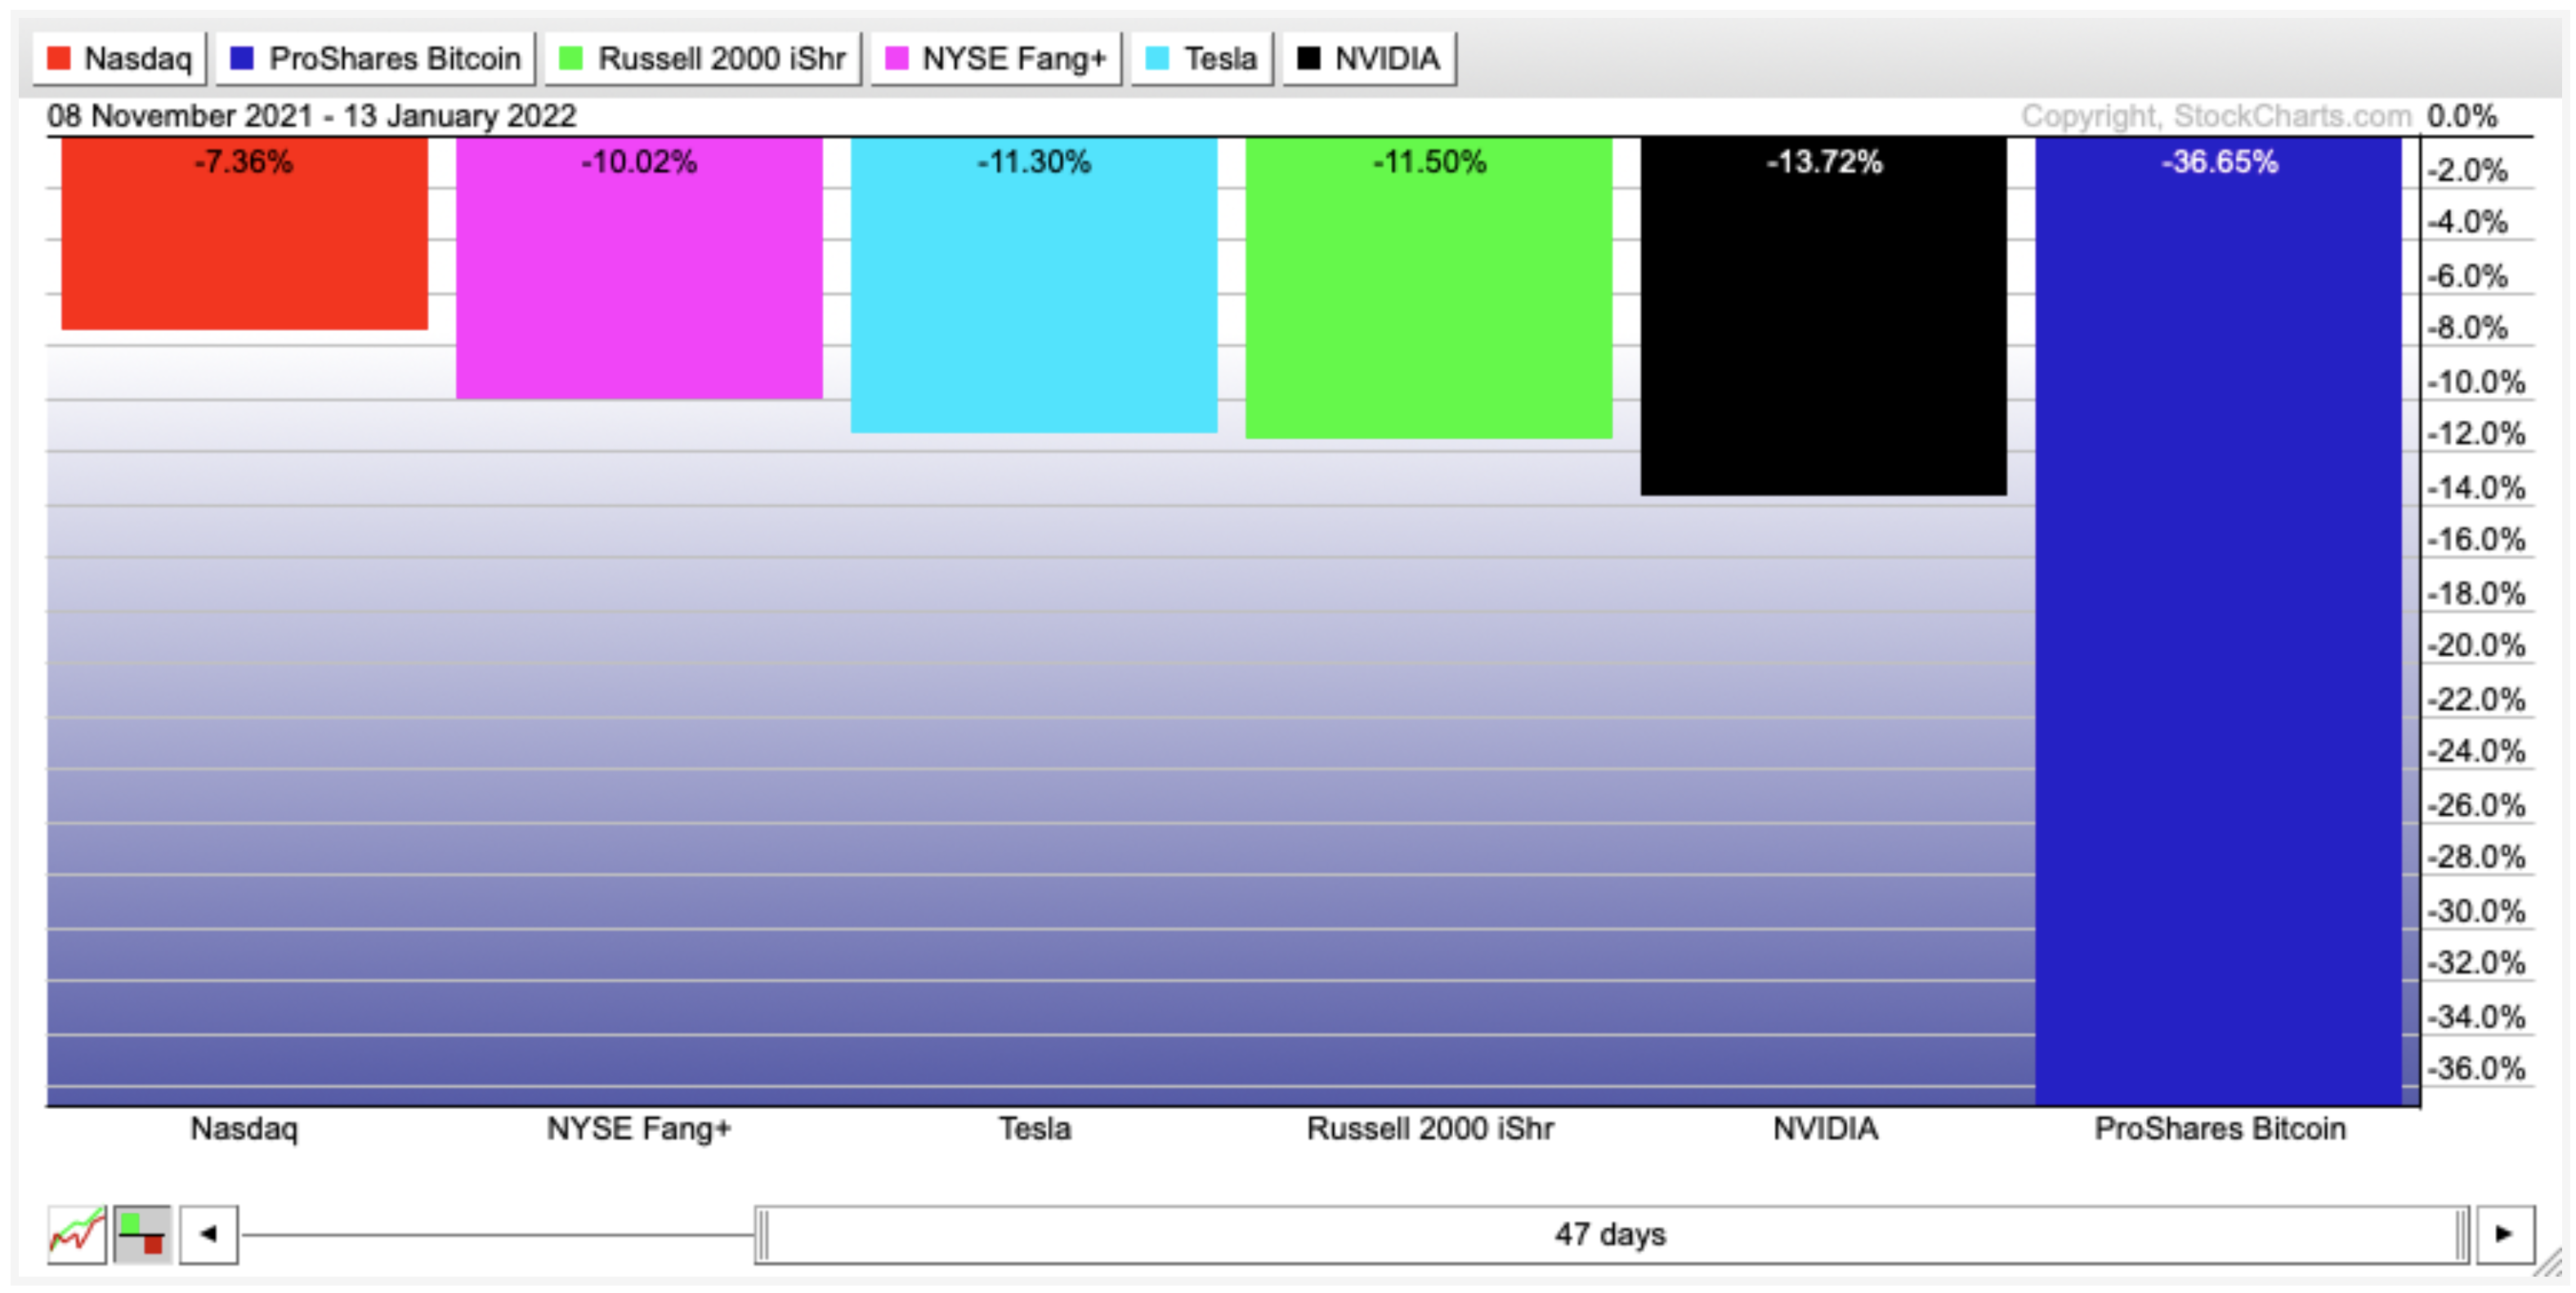
Task: Click the -36.0% y-axis label
Action: tap(2476, 1069)
